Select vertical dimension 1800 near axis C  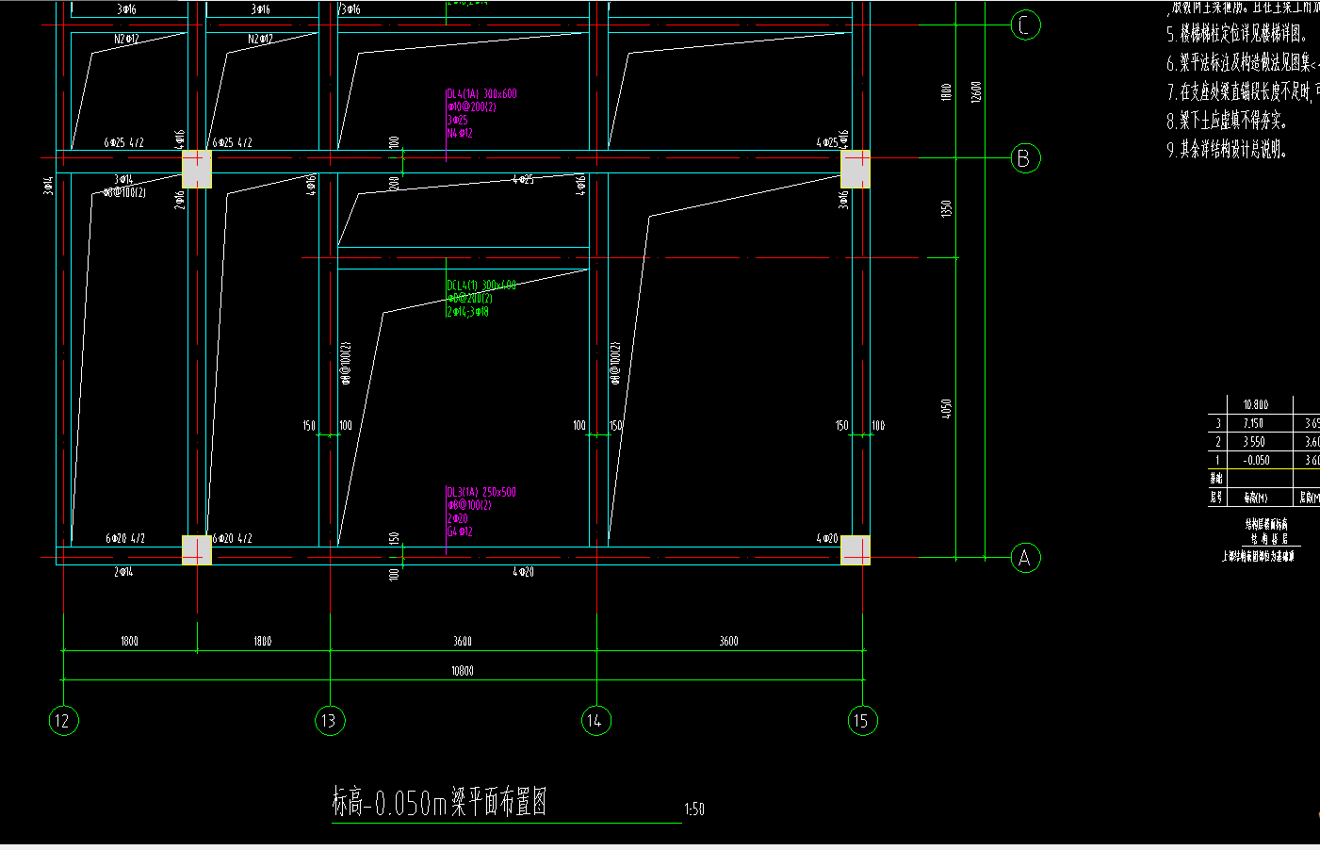click(947, 92)
